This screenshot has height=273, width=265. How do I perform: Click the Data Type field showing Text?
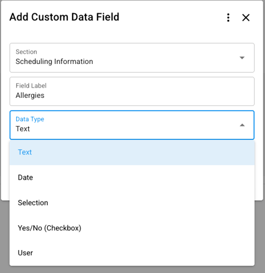132,125
